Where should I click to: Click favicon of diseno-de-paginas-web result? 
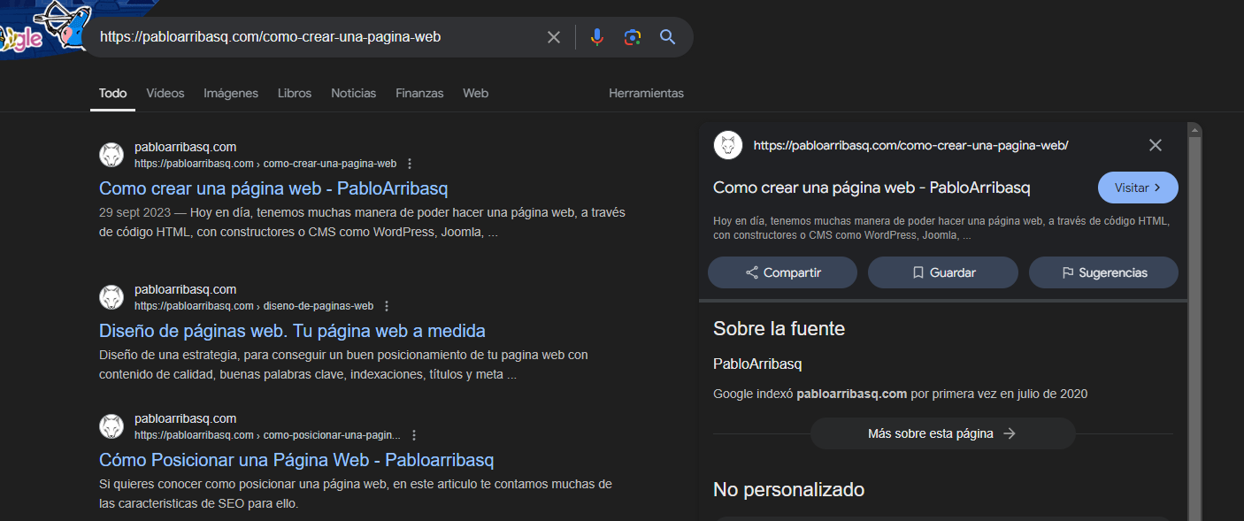pos(111,297)
